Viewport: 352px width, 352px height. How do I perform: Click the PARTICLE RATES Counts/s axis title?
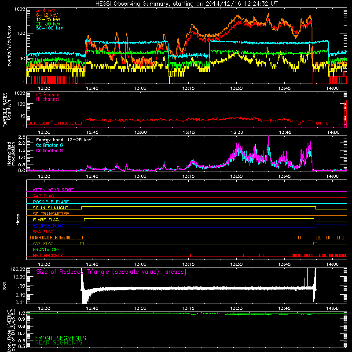tap(7, 110)
